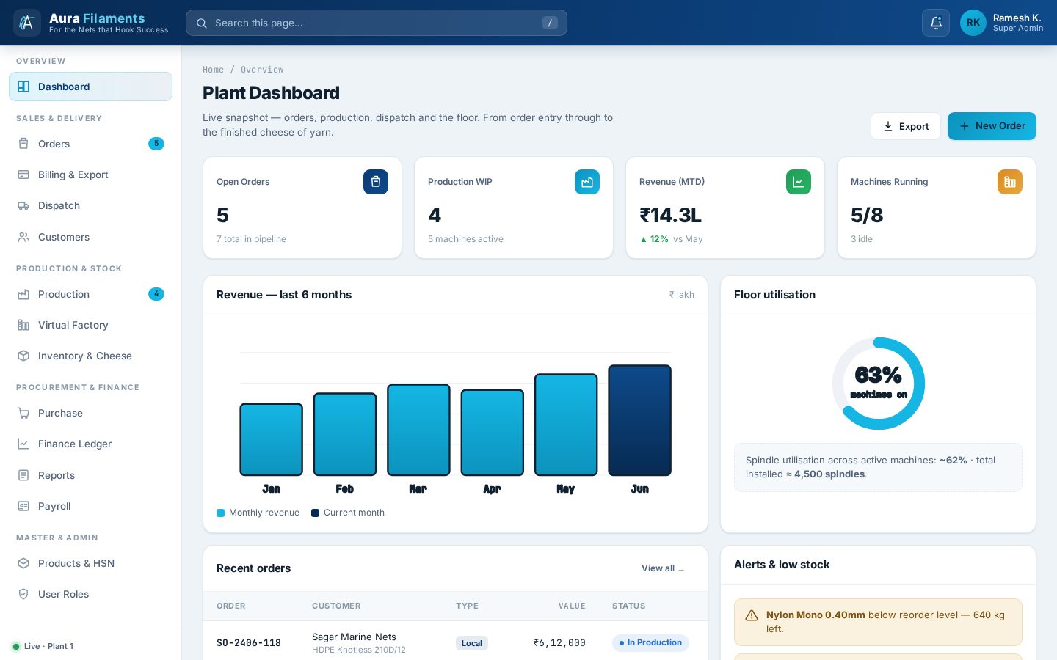Click the Production WIP card icon
The height and width of the screenshot is (660, 1057).
point(587,182)
